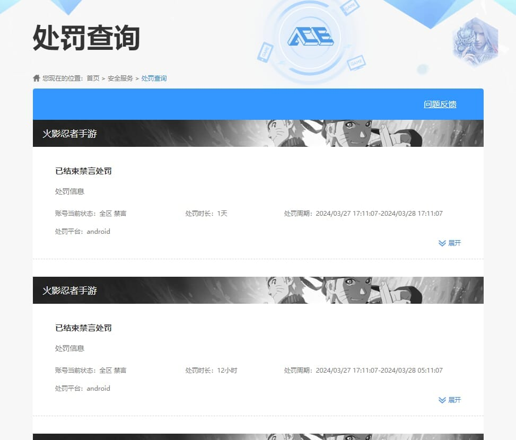
Task: Click the first 已结束禁言处罚 heading
Action: [x=84, y=171]
